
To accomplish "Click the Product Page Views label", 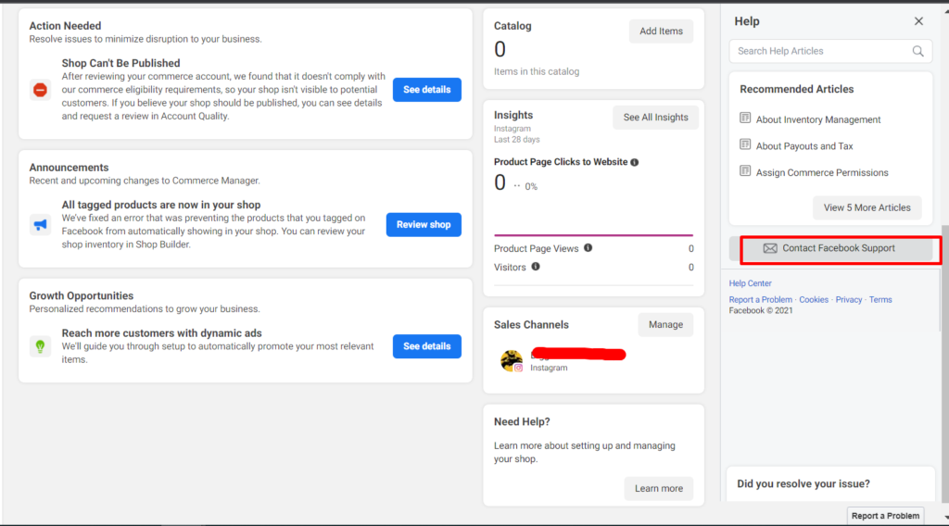I will click(537, 248).
